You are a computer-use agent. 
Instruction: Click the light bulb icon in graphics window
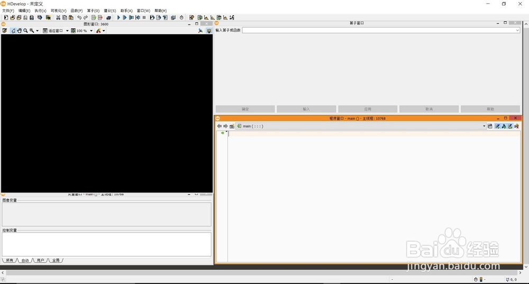(209, 31)
